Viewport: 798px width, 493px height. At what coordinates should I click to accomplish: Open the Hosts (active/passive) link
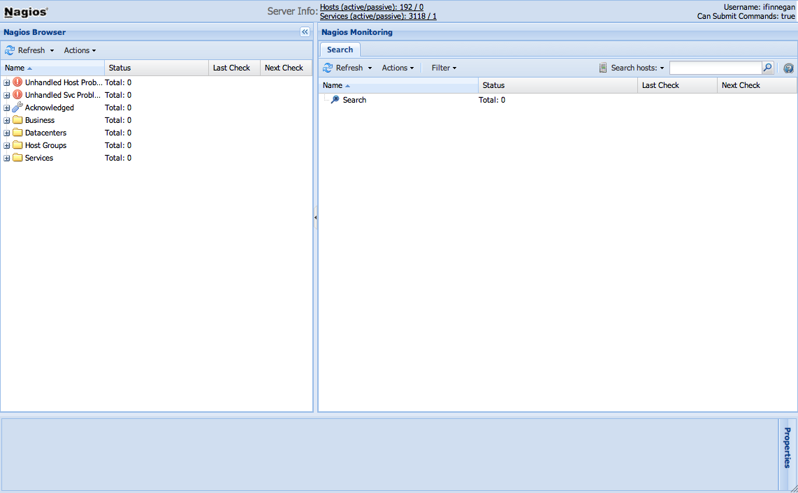tap(372, 7)
